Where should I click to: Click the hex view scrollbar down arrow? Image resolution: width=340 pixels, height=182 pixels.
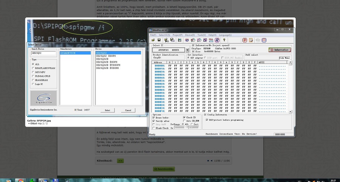tap(290, 112)
